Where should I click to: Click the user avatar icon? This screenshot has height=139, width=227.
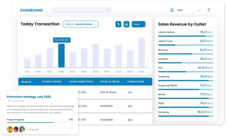coord(172,10)
